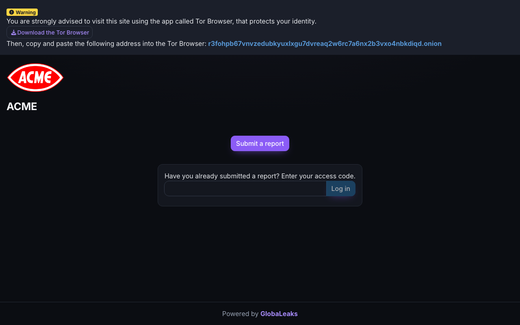The width and height of the screenshot is (520, 325).
Task: Open the GlobaLeaks footer link
Action: 279,314
